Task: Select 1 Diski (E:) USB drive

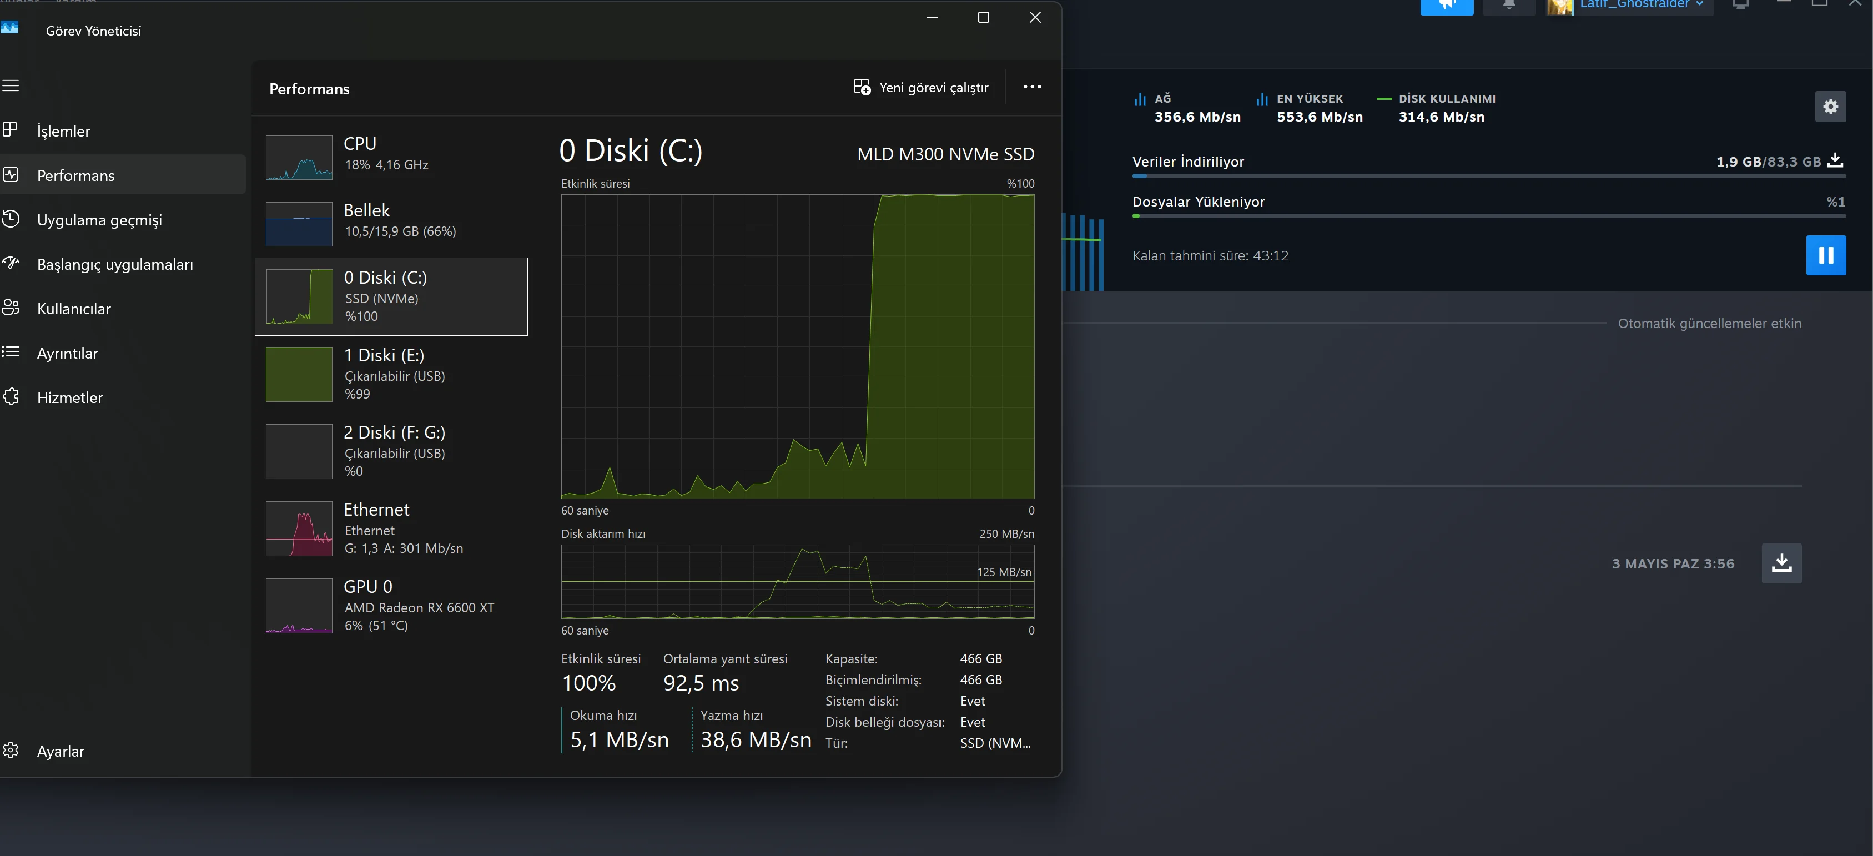Action: [390, 374]
